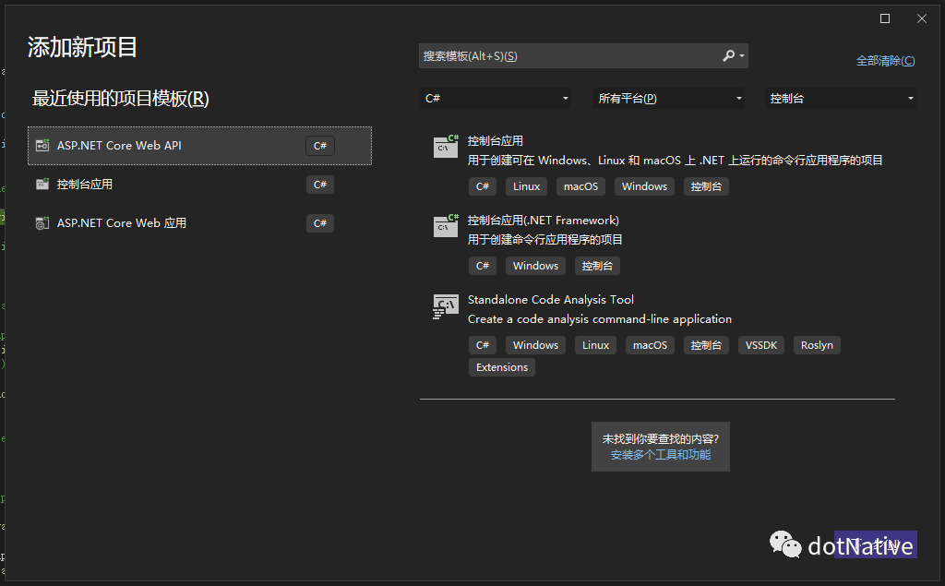Open the 控制台 project type dropdown
This screenshot has height=586, width=945.
pos(841,98)
